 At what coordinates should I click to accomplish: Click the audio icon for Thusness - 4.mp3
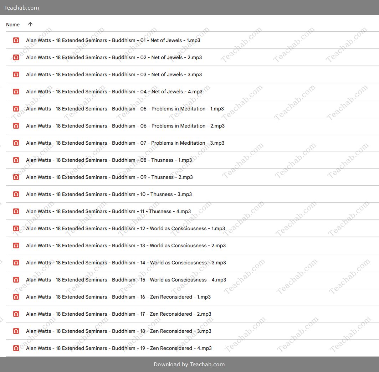click(16, 211)
